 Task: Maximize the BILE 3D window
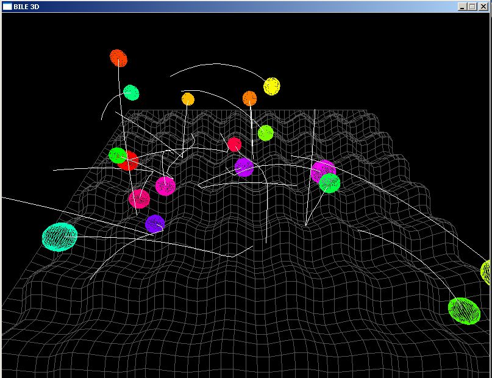point(472,7)
